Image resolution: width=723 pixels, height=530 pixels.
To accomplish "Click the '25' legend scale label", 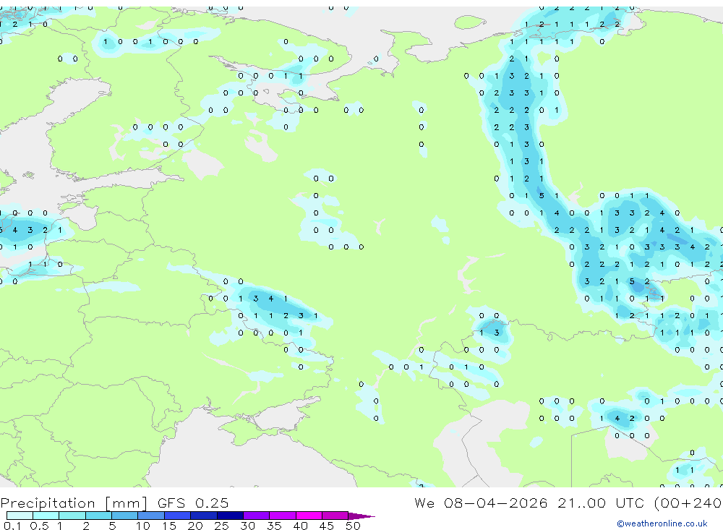I will [222, 526].
